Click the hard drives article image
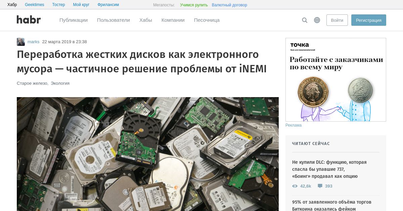 [148, 154]
